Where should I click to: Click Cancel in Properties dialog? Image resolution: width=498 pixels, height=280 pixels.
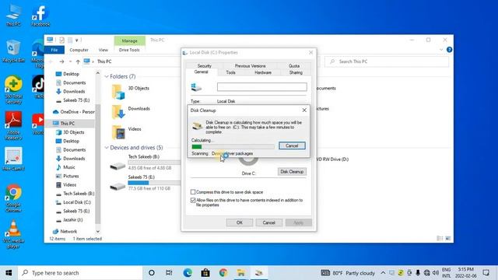tap(268, 222)
